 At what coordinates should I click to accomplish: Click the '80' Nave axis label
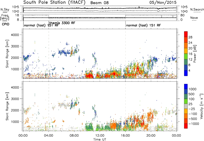tap(182, 15)
